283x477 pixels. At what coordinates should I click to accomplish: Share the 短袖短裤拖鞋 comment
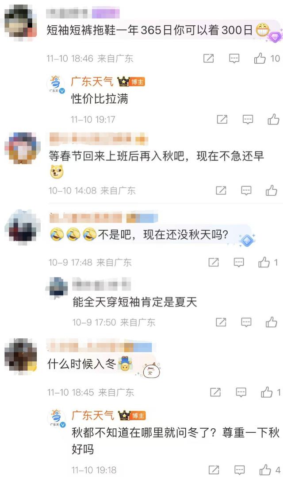[208, 58]
